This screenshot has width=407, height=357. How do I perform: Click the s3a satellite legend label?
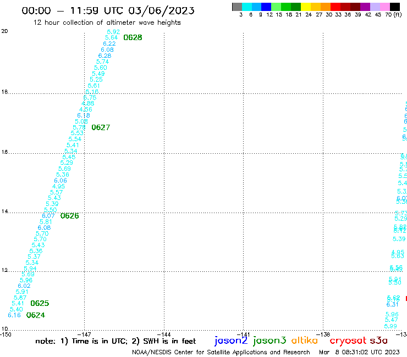pyautogui.click(x=378, y=341)
